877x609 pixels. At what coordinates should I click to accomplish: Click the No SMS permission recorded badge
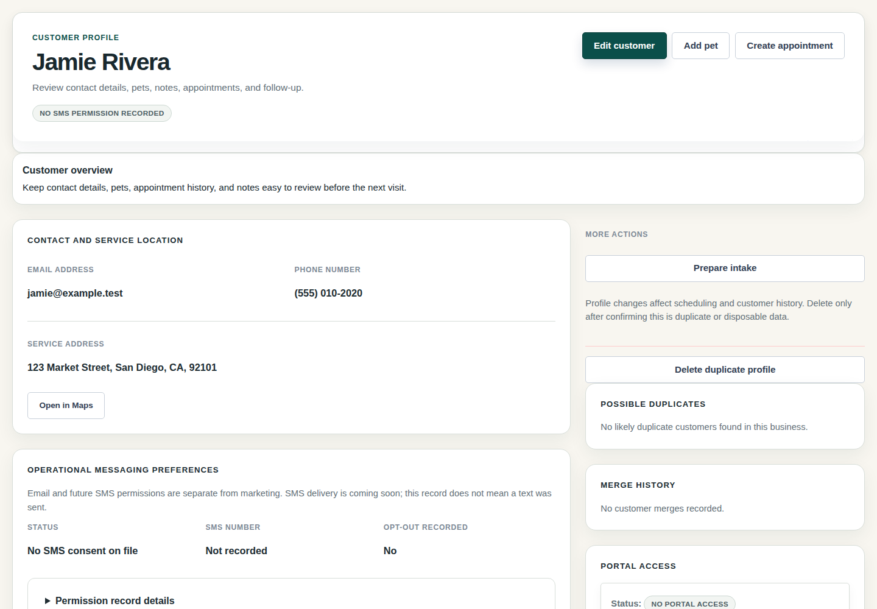102,113
